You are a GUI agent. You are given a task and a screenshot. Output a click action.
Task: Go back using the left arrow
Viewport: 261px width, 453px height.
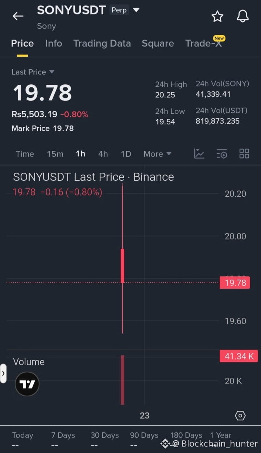(x=18, y=16)
